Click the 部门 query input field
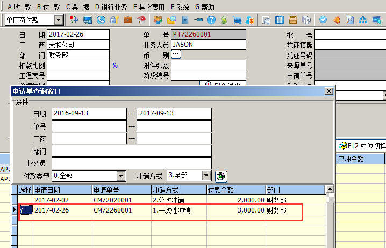This screenshot has height=248, width=386. tap(132, 151)
